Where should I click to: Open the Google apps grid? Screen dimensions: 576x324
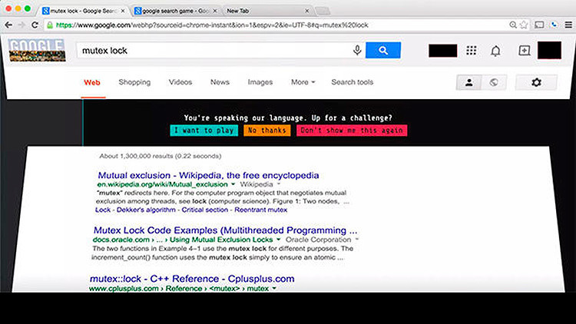coord(472,51)
